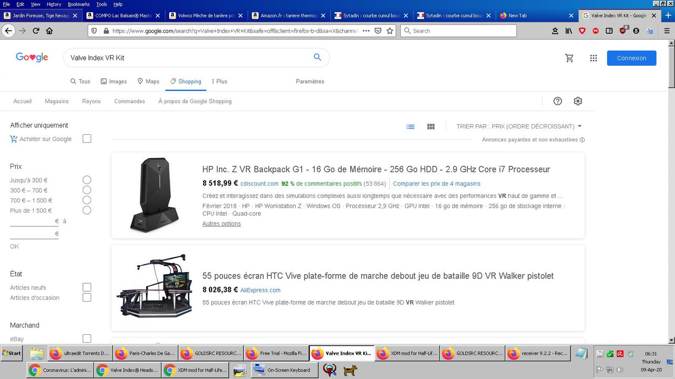This screenshot has width=675, height=379.
Task: Open the tracking protection shield in address bar
Action: tap(94, 31)
